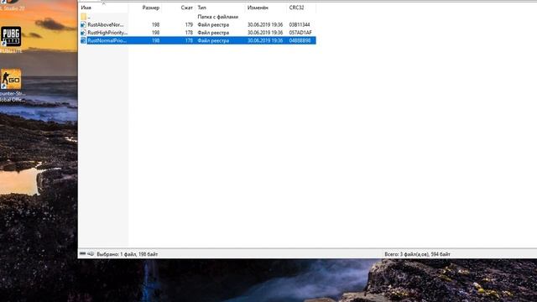
Task: Click the 'Папка с файлами' type cell
Action: (x=218, y=17)
